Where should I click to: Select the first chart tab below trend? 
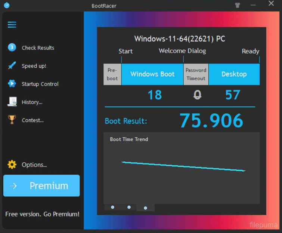pos(112,207)
